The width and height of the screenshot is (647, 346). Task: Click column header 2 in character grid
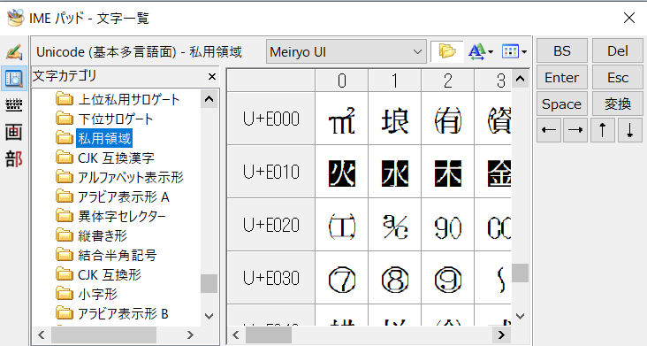click(448, 81)
